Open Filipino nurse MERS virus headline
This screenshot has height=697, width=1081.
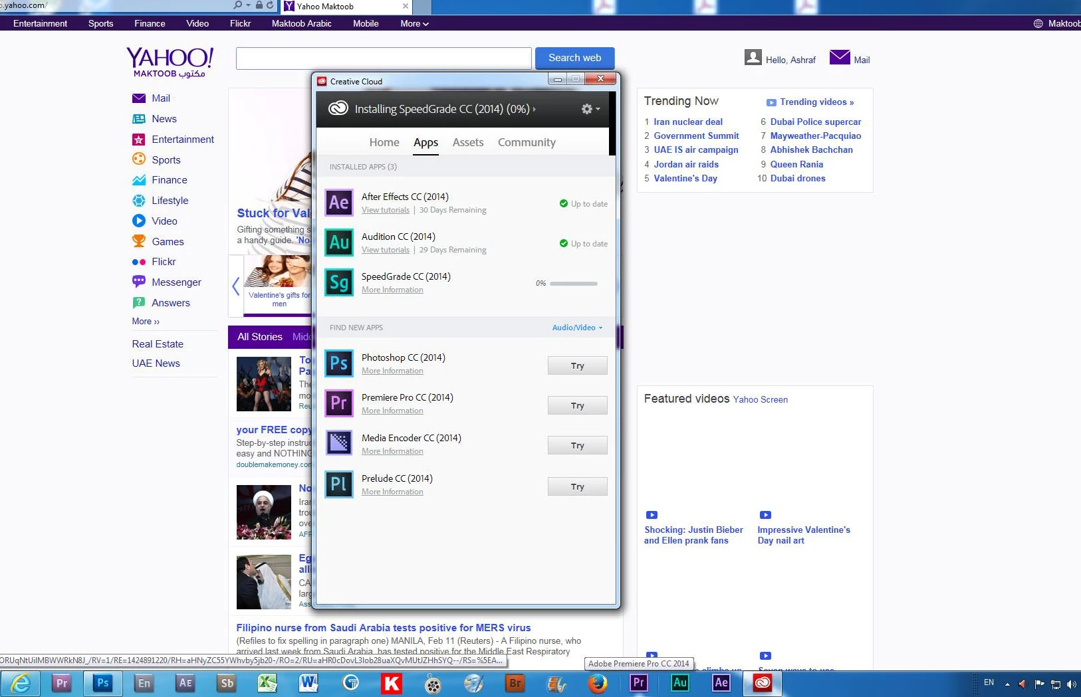click(x=384, y=628)
